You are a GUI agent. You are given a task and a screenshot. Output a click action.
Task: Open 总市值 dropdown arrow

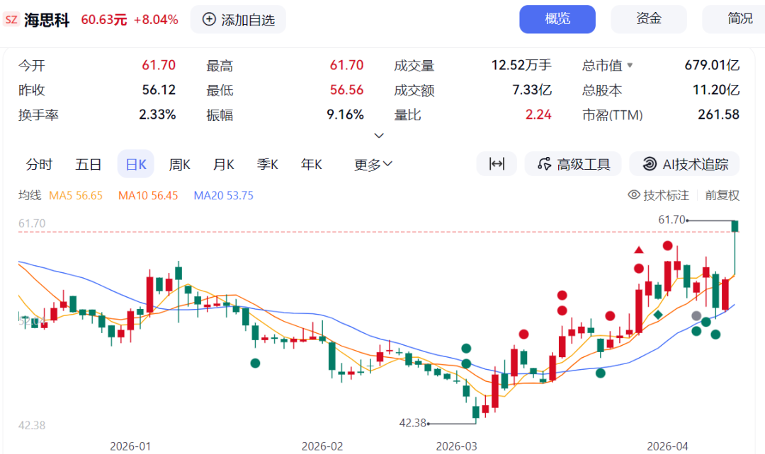click(630, 66)
